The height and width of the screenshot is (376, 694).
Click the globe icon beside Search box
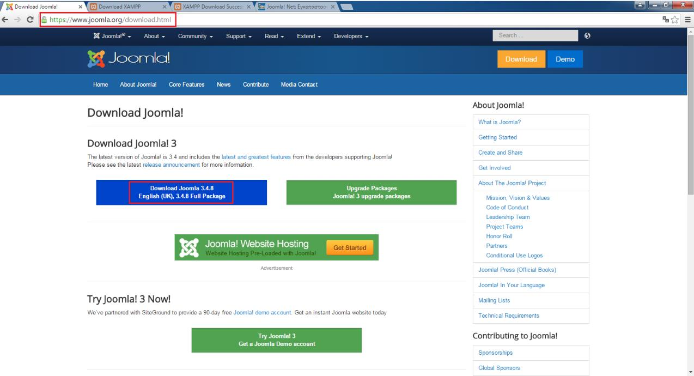coord(587,35)
